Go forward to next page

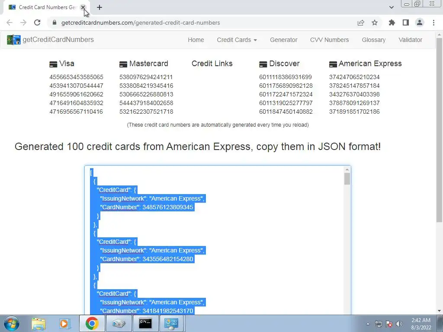click(x=23, y=22)
